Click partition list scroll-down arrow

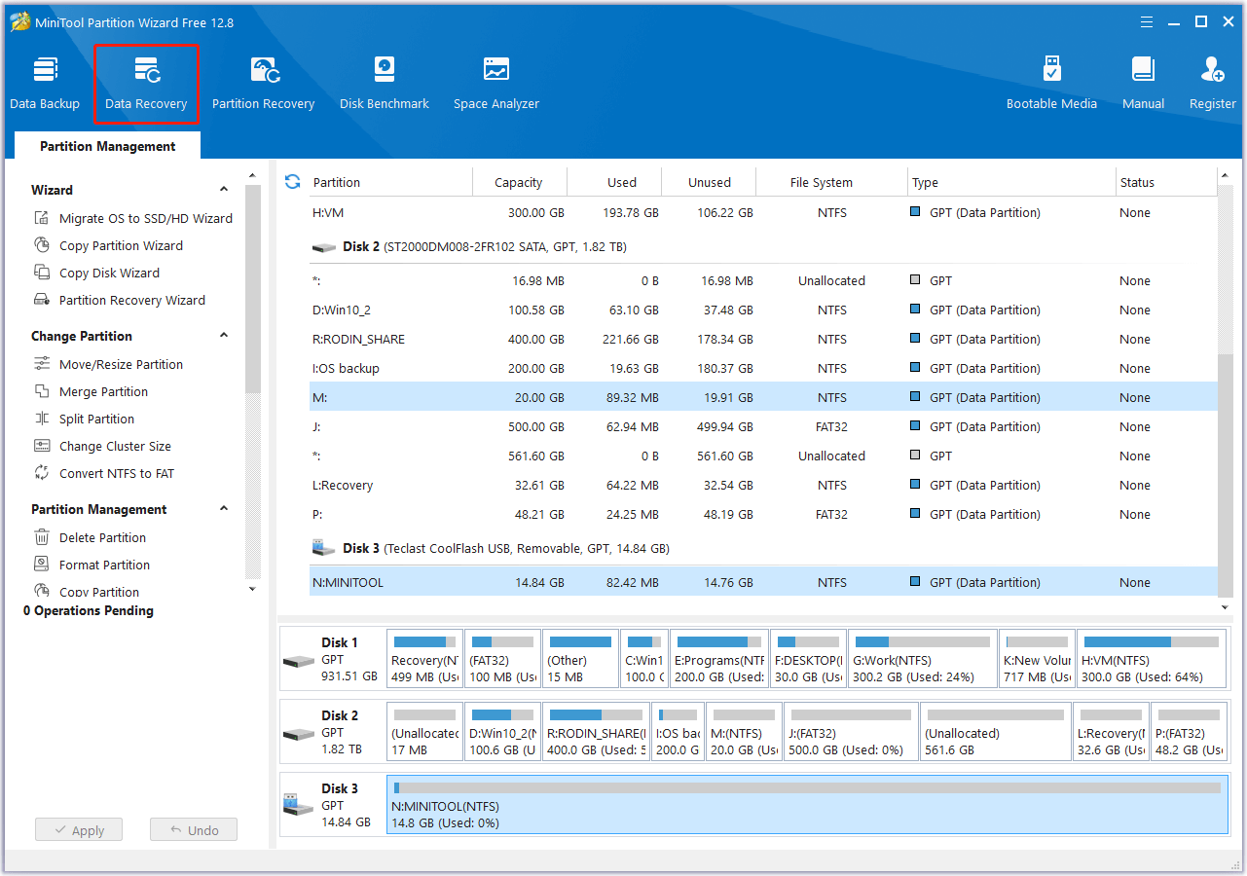[1225, 607]
